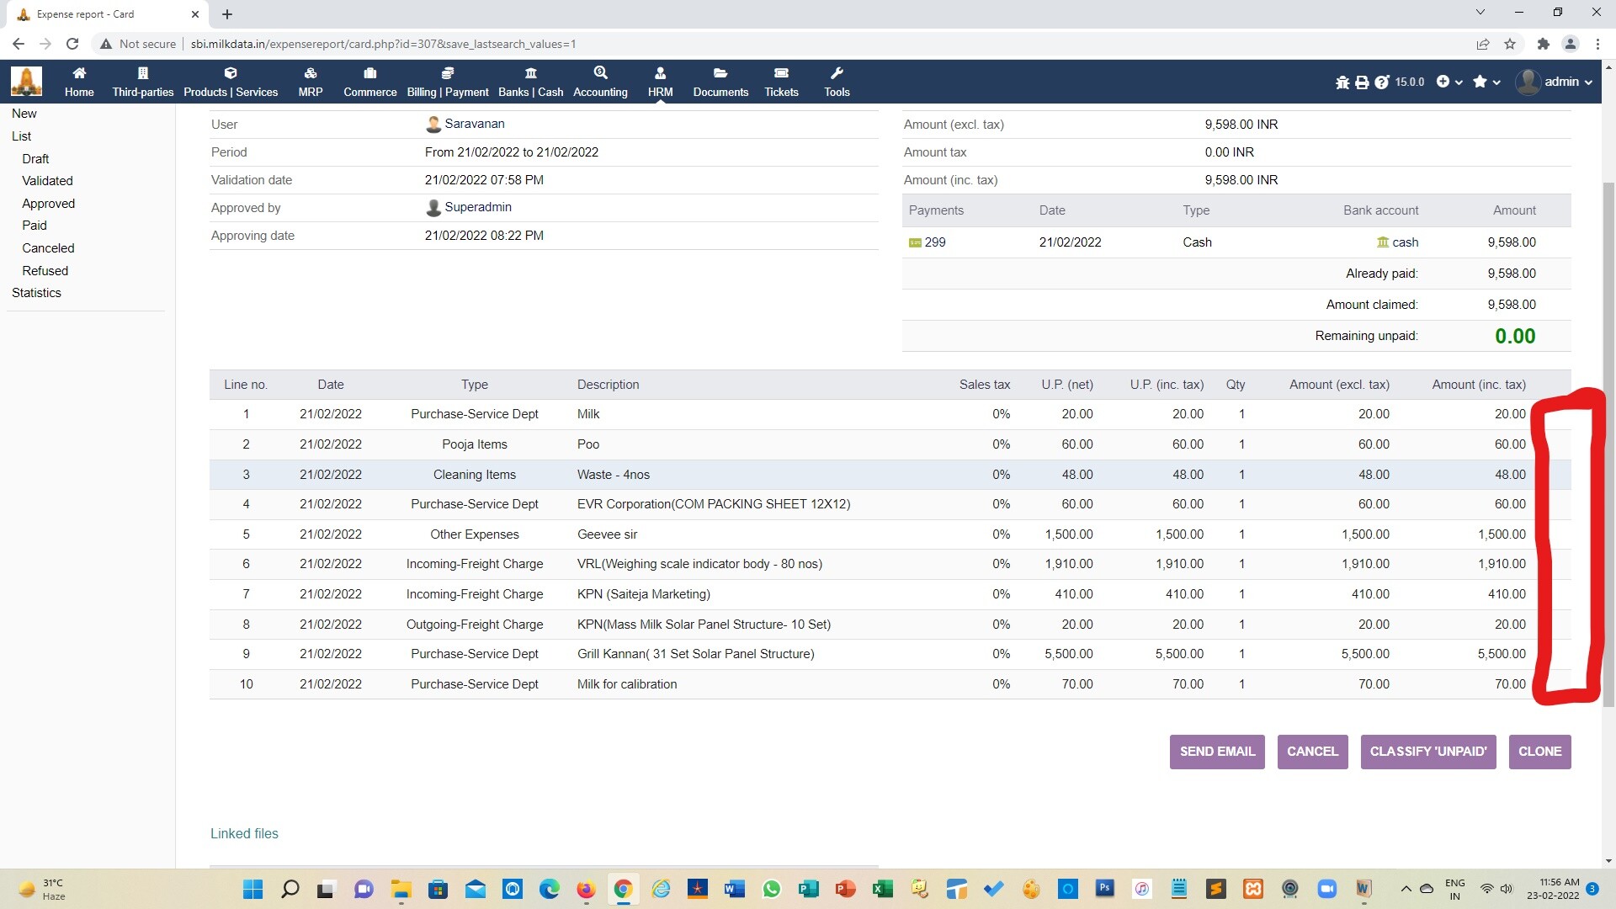Click the 'Waste - 4nos' description
This screenshot has height=909, width=1616.
point(614,475)
